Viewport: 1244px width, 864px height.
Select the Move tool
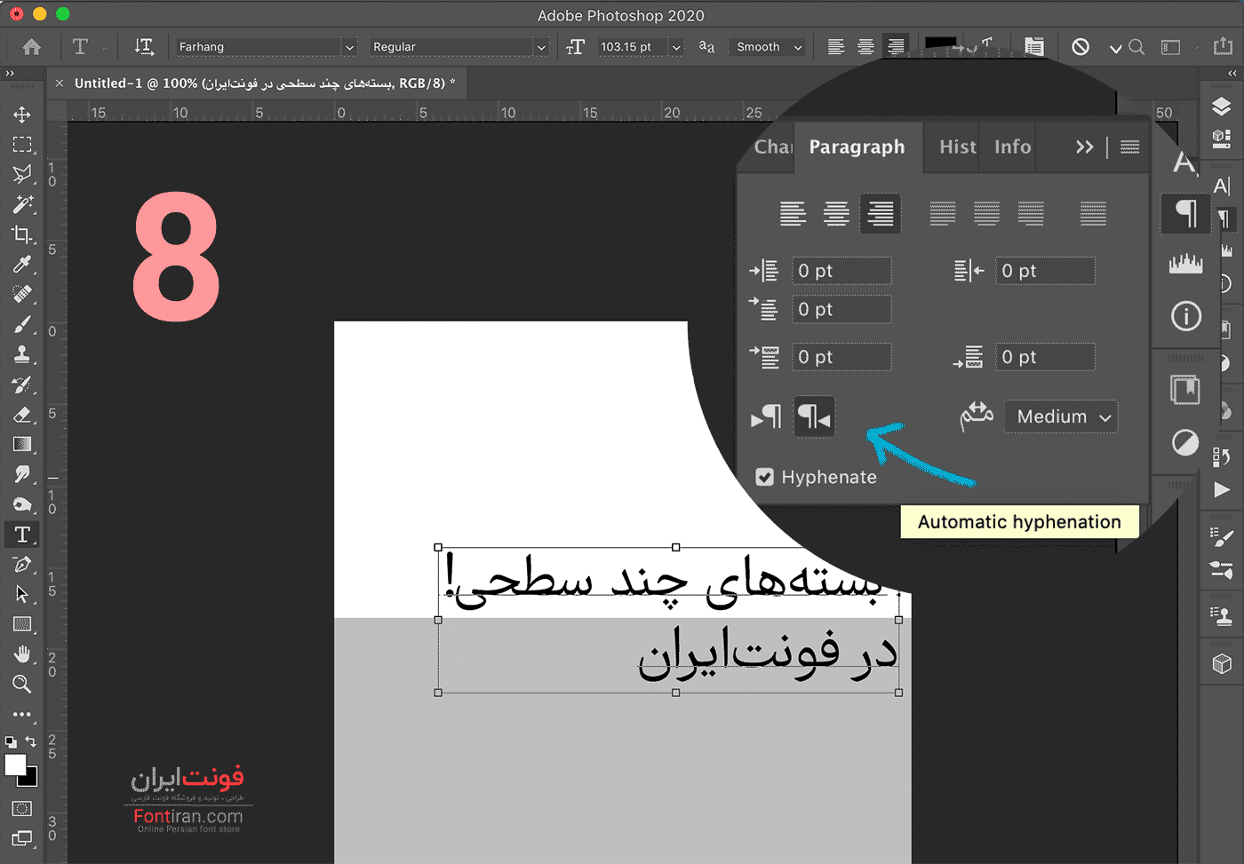click(x=22, y=115)
